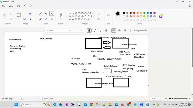Align text right
Viewport: 193px width, 108px height.
coord(125,31)
